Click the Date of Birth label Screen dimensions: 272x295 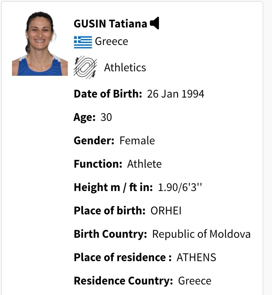[108, 94]
